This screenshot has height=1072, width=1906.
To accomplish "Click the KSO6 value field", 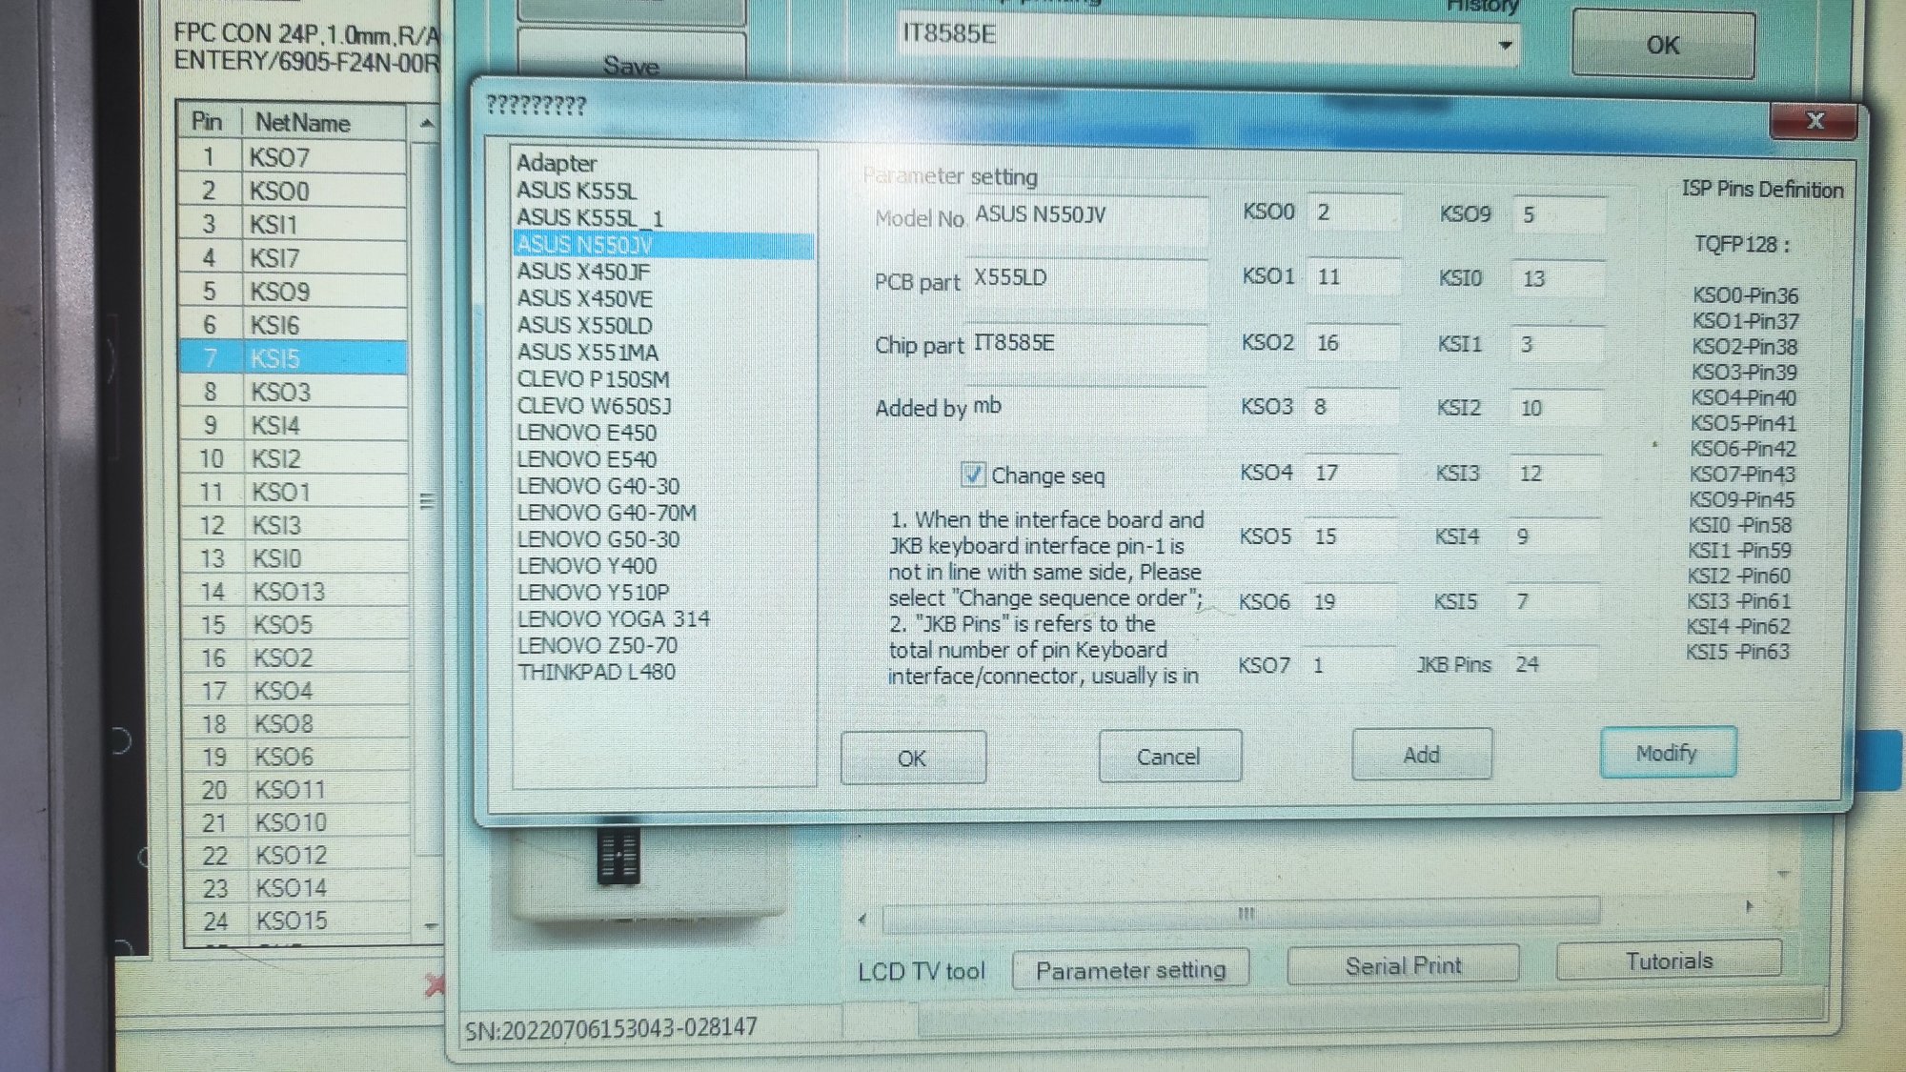I will tap(1350, 601).
